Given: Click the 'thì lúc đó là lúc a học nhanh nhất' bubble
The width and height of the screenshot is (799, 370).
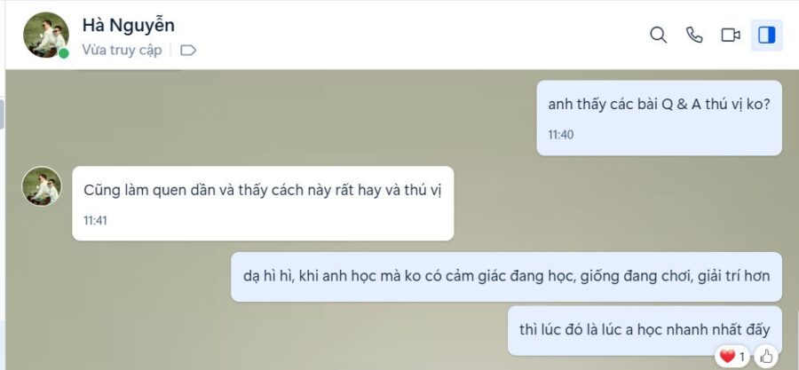Looking at the screenshot, I should click(645, 330).
